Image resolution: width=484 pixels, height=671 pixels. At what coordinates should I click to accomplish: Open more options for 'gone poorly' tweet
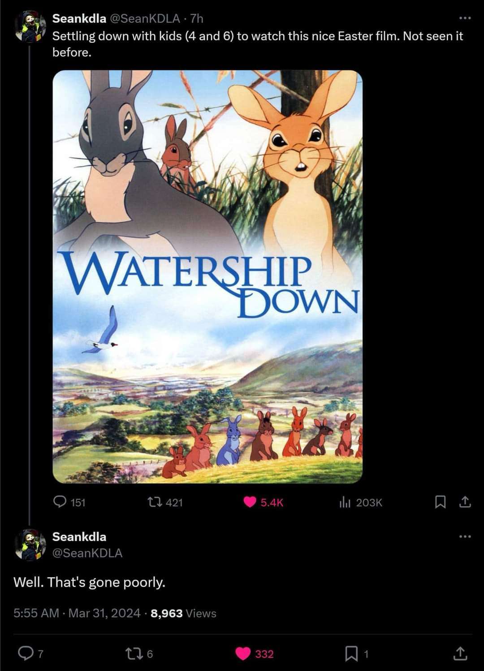[x=465, y=536]
